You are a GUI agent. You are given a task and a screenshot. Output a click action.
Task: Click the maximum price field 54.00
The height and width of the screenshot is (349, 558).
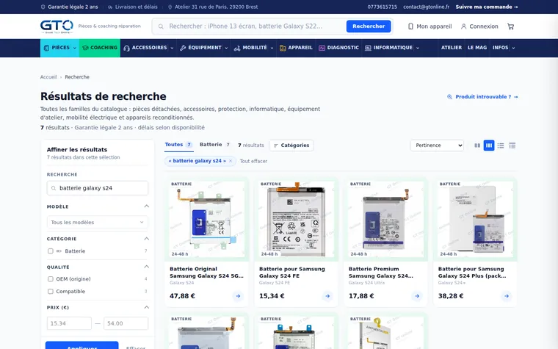click(126, 323)
